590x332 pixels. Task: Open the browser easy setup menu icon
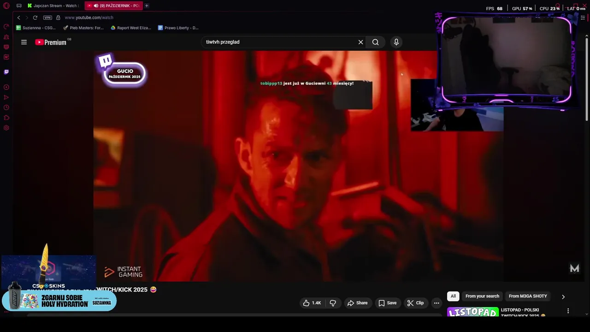583,18
